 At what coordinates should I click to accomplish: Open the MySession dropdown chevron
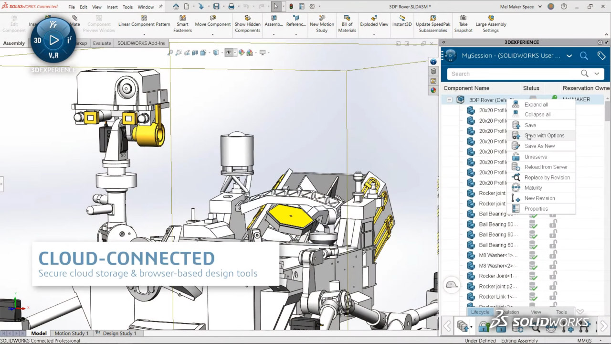pyautogui.click(x=569, y=56)
